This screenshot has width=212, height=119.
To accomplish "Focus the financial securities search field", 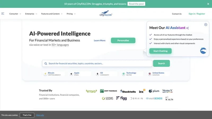I will 97,63.
